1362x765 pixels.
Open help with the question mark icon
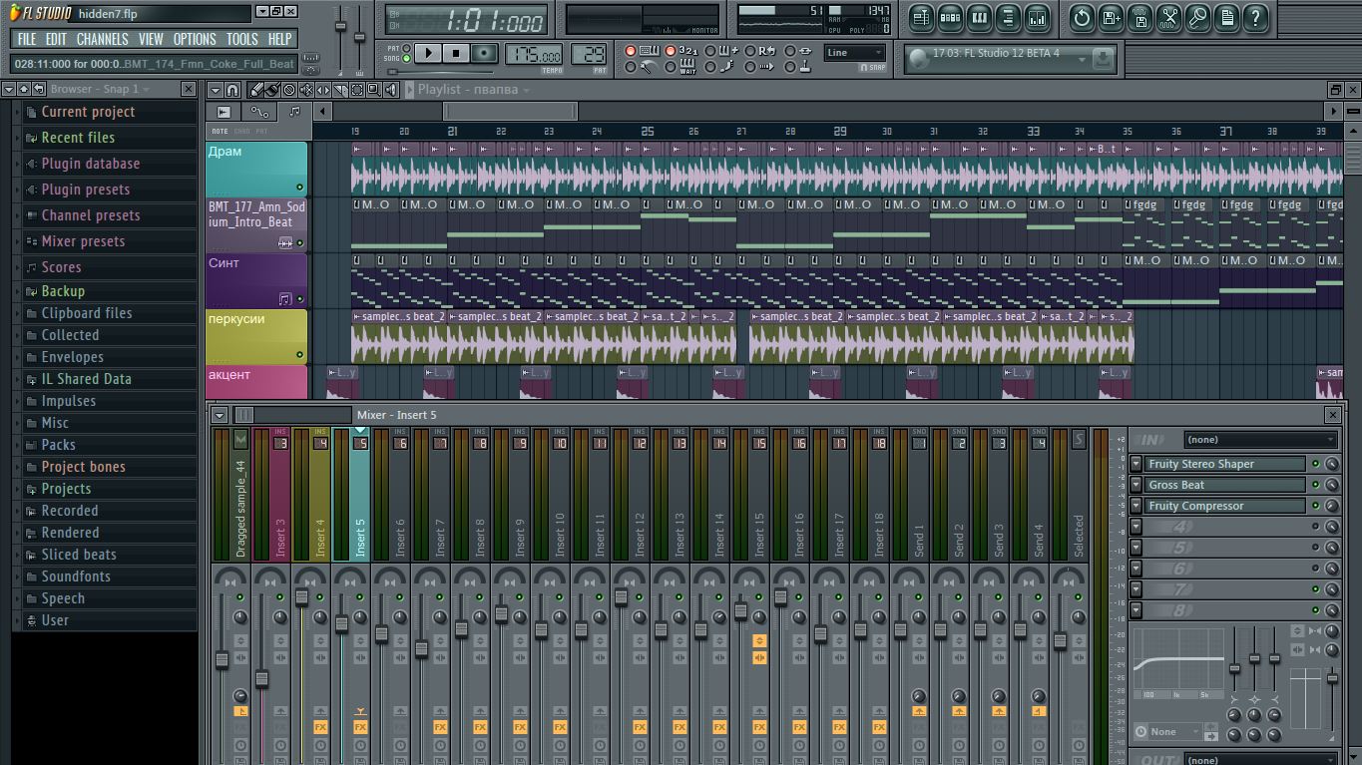(1255, 18)
